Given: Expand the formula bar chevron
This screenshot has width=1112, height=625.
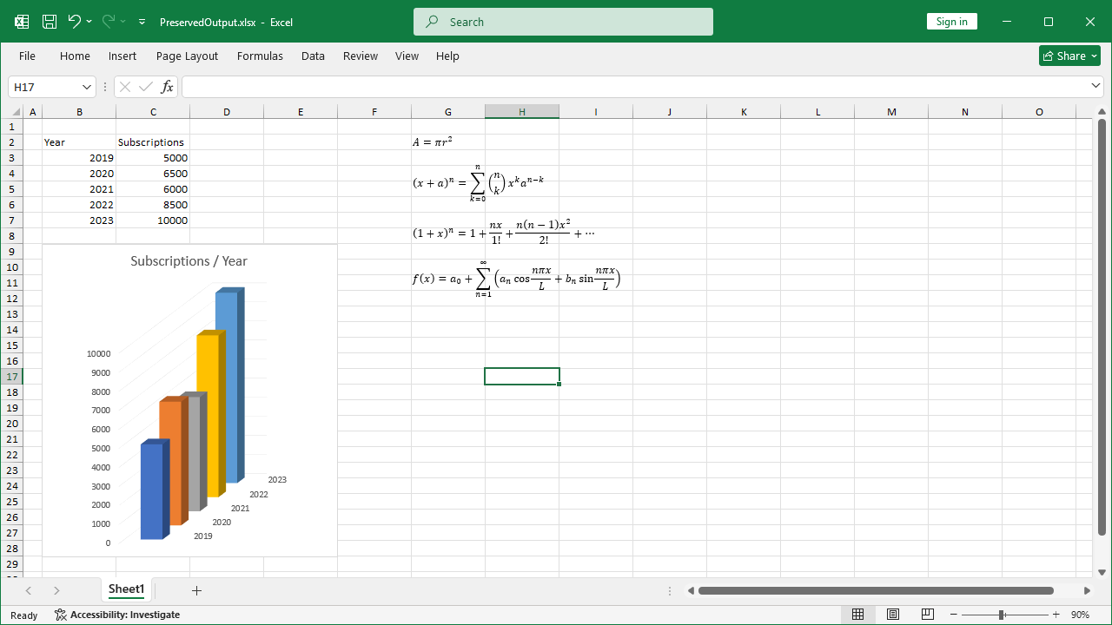Looking at the screenshot, I should [x=1095, y=86].
